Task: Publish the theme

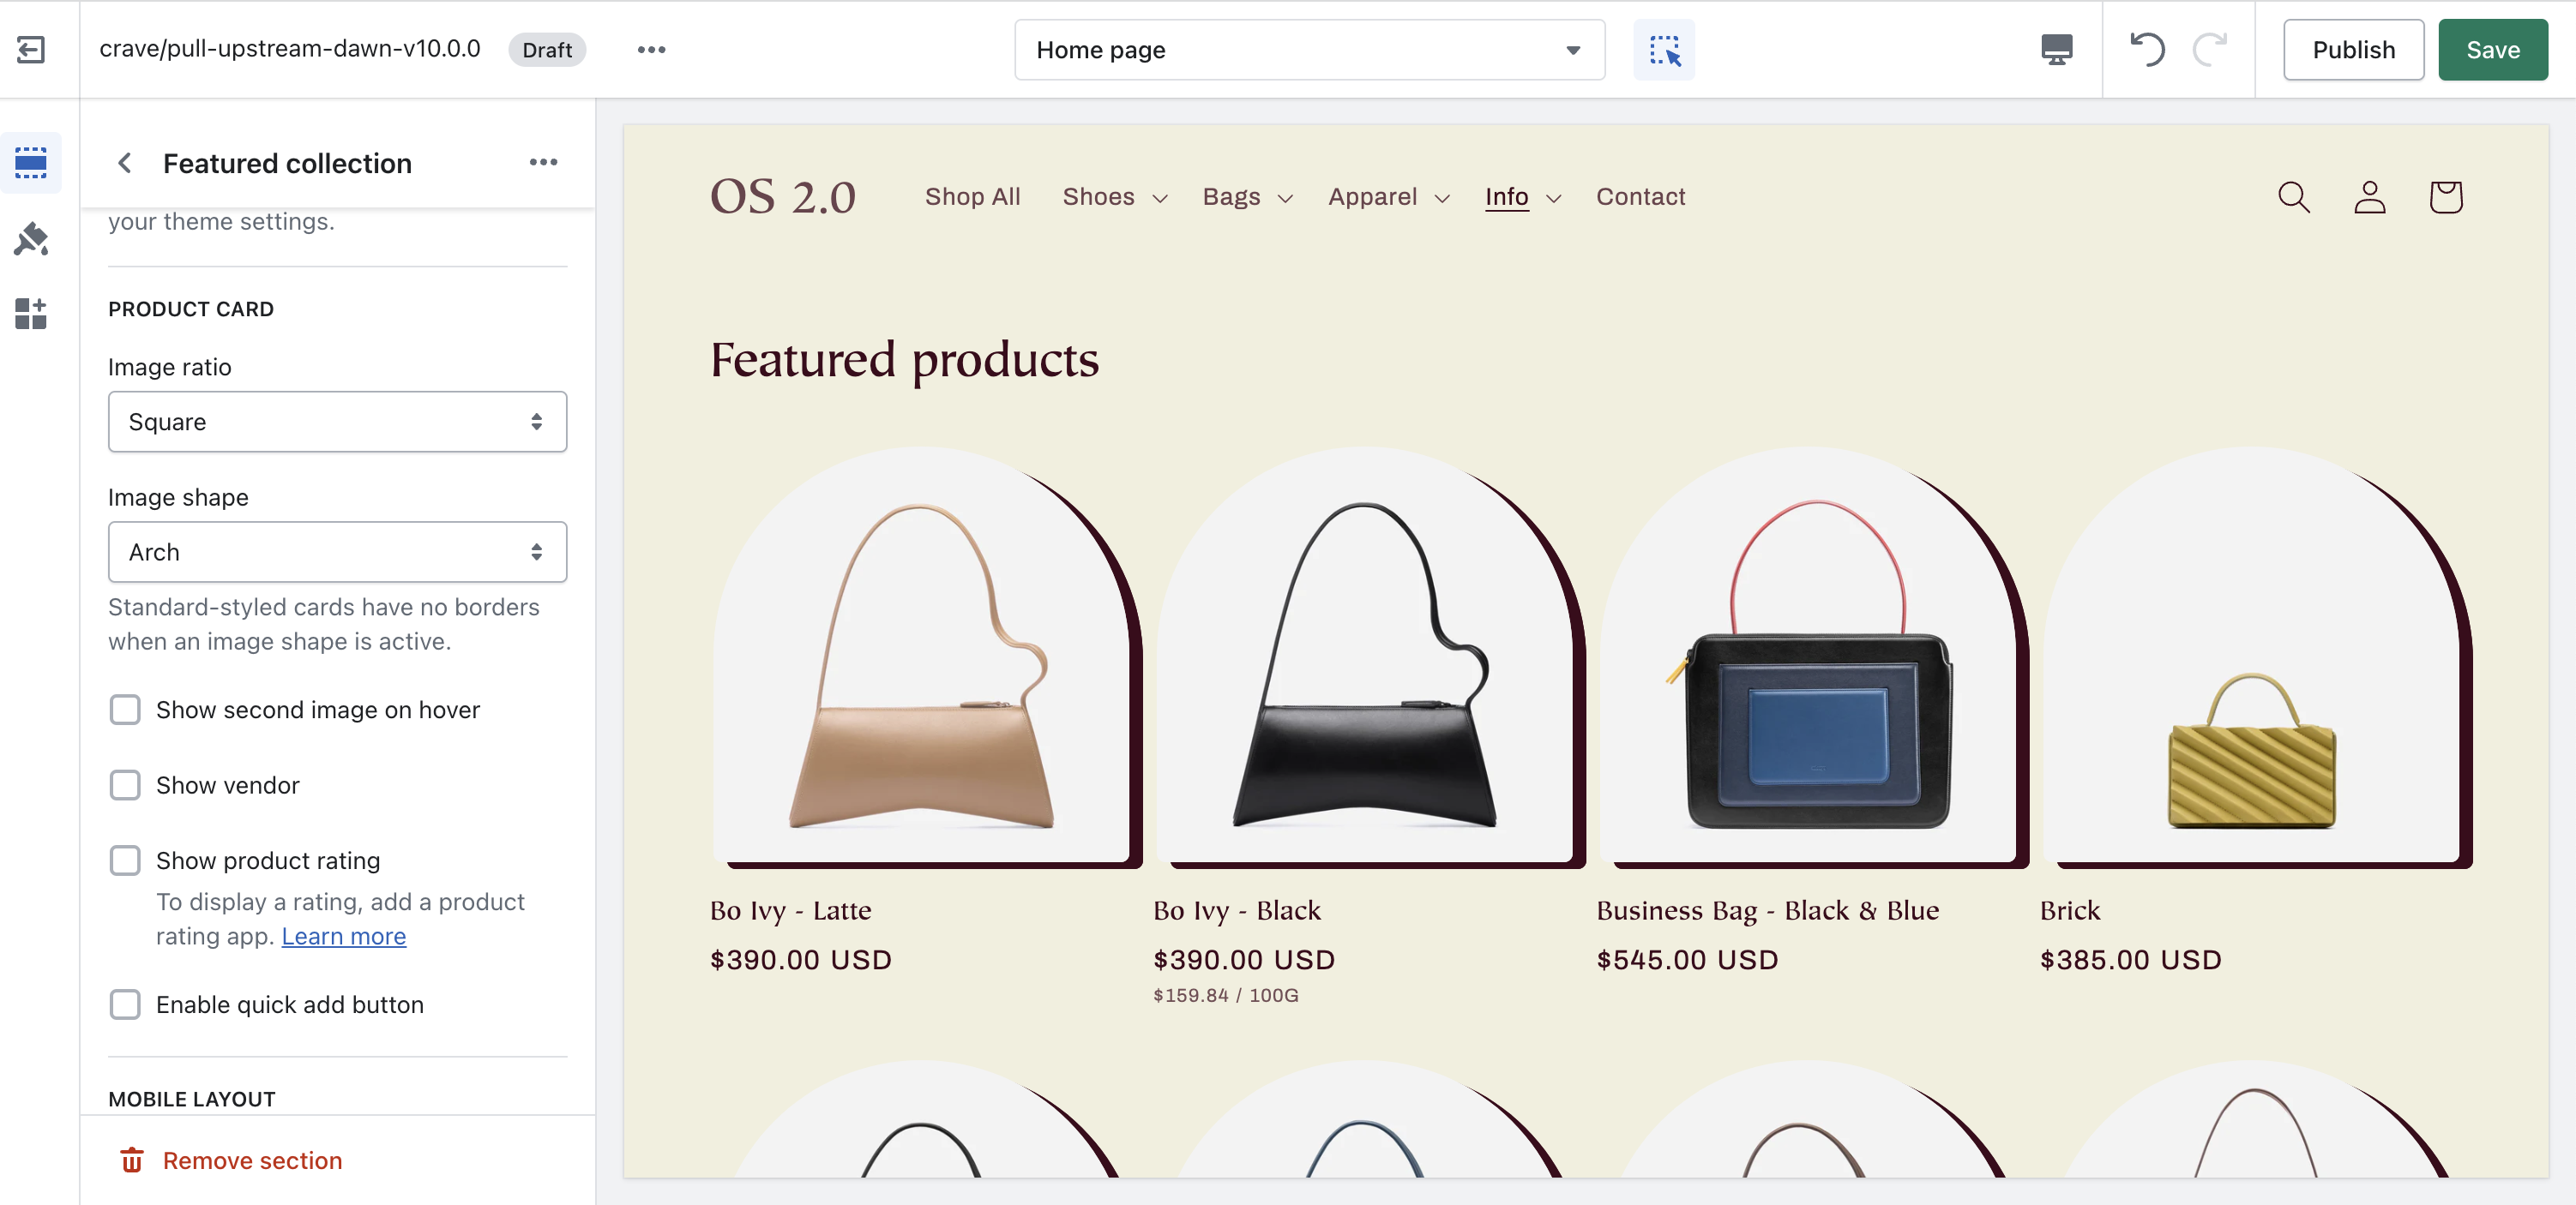Action: (2353, 50)
